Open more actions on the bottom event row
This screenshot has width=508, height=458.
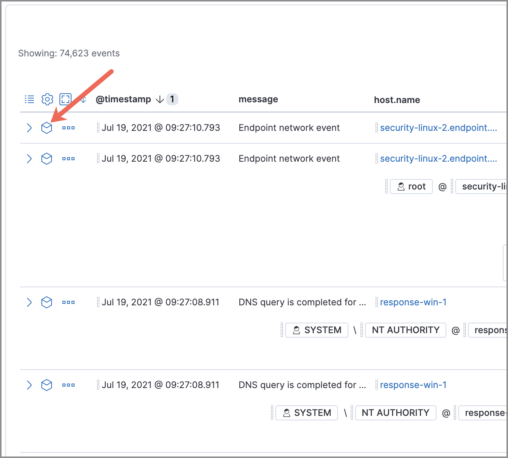pos(68,385)
